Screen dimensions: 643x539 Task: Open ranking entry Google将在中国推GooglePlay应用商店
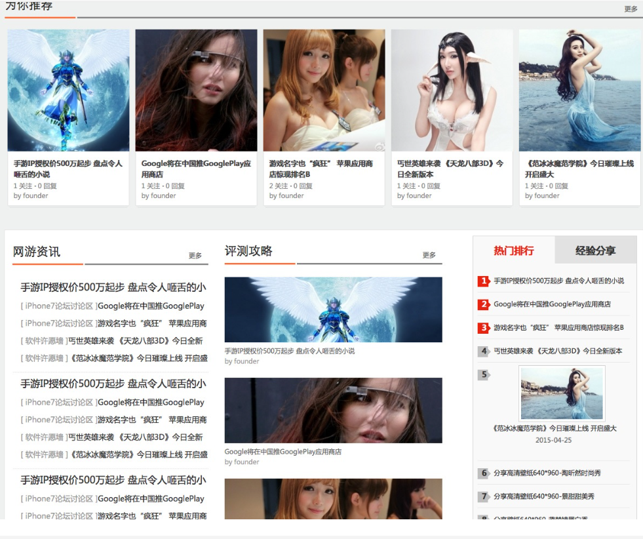point(553,304)
